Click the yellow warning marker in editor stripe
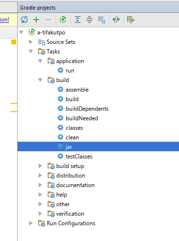Screen dimensions: 179x241 click(x=14, y=42)
